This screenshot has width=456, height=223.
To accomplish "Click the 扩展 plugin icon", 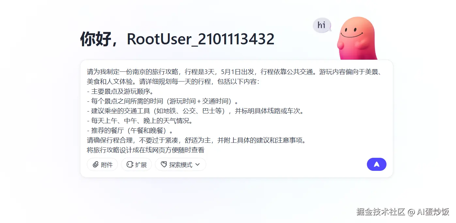I will point(130,165).
